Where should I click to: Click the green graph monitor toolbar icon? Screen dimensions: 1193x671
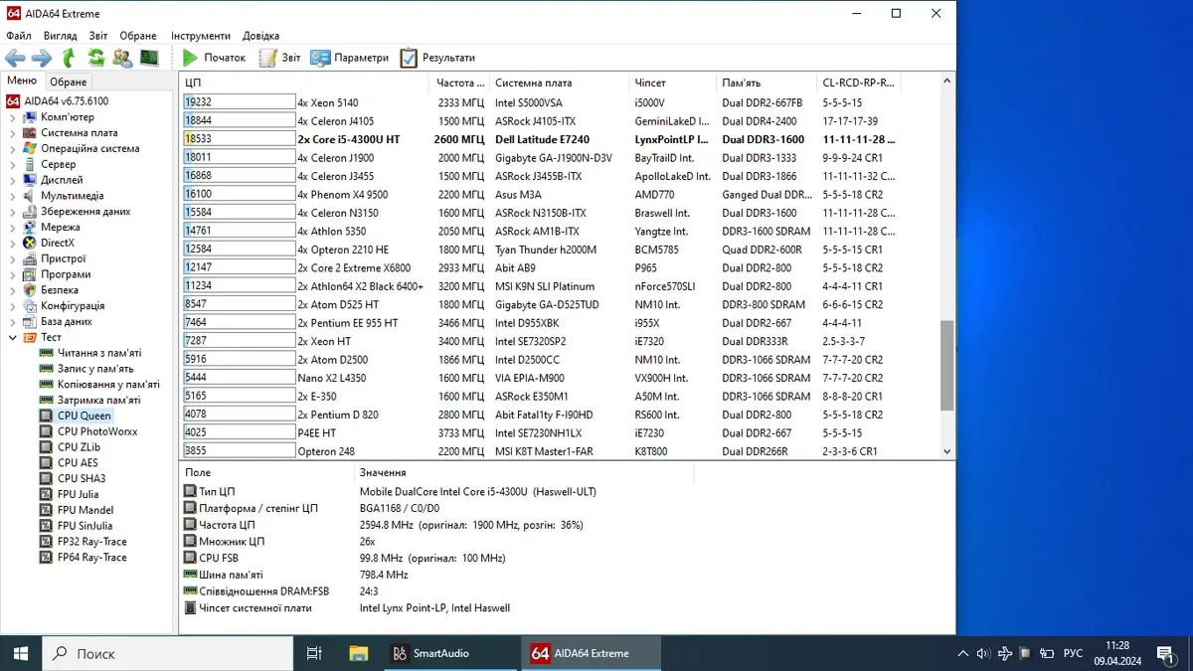click(x=149, y=58)
